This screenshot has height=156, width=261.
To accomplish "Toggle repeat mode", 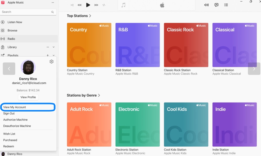I will pyautogui.click(x=104, y=5).
